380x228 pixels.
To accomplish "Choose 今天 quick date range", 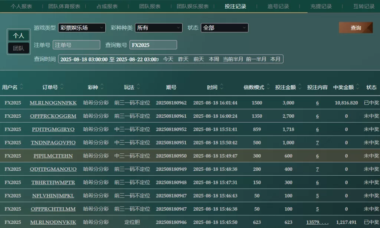I will tap(168, 59).
